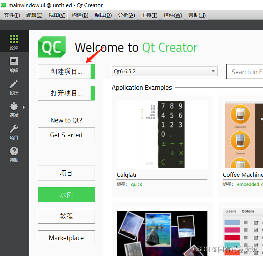263x256 pixels.
Task: Click the Get Started button
Action: [66, 135]
